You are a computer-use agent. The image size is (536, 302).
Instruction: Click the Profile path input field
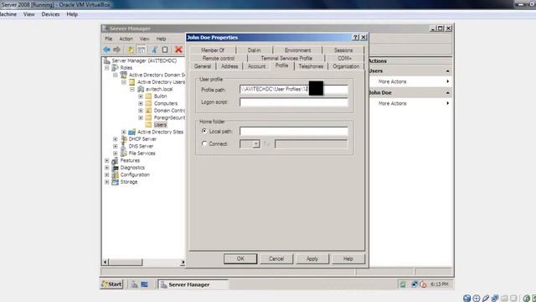point(294,90)
